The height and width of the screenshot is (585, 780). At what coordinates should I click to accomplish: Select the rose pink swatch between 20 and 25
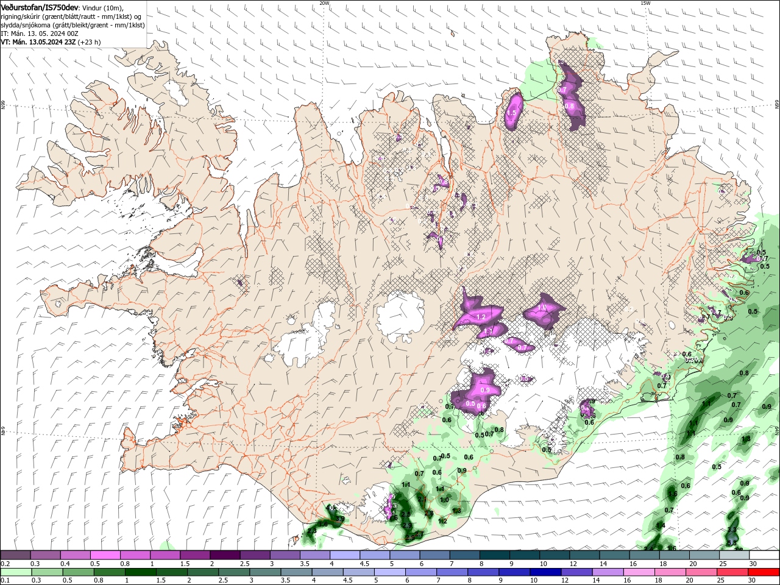pos(701,572)
